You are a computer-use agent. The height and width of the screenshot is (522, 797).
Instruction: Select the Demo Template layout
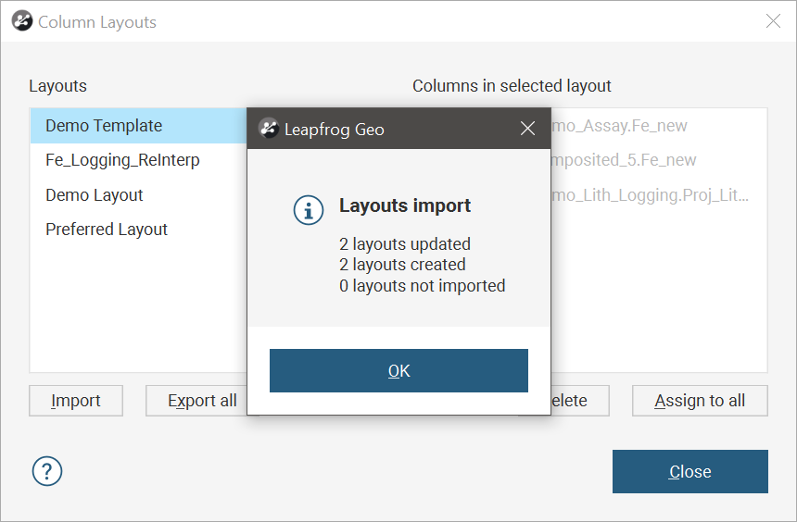tap(104, 126)
